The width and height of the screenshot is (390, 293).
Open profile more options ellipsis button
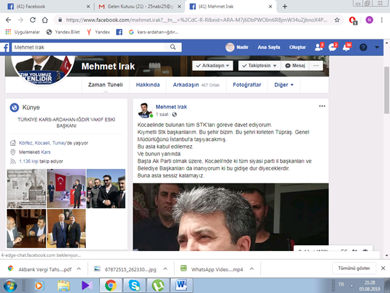click(316, 65)
